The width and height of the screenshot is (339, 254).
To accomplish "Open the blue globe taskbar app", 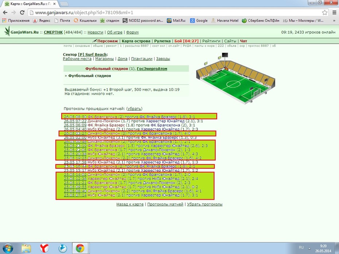I will pyautogui.click(x=63, y=249).
